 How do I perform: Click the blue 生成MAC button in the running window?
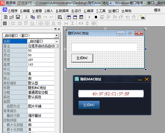[x=89, y=105]
